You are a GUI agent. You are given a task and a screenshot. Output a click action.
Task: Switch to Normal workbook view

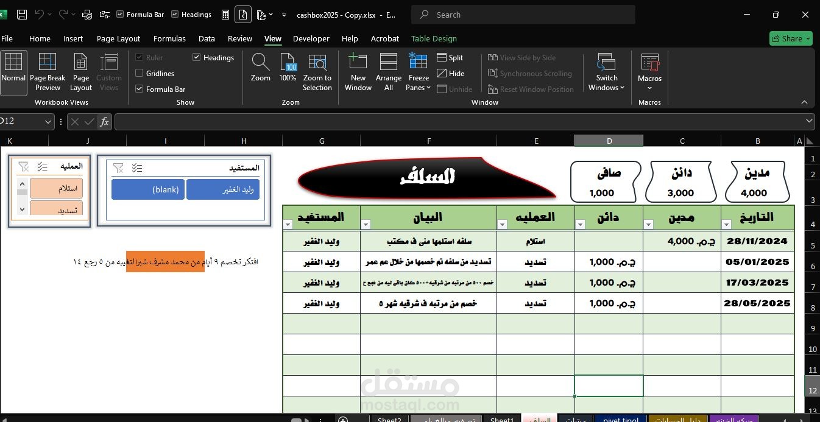[13, 72]
